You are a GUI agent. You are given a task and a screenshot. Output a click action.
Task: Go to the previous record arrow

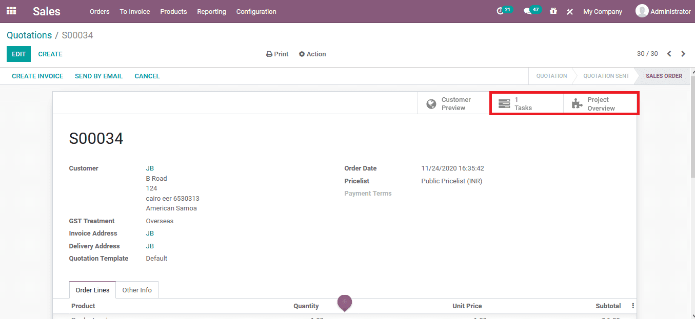[x=669, y=54]
